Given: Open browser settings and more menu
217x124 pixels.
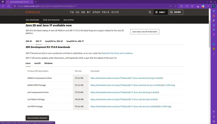Looking at the screenshot, I should tap(208, 6).
